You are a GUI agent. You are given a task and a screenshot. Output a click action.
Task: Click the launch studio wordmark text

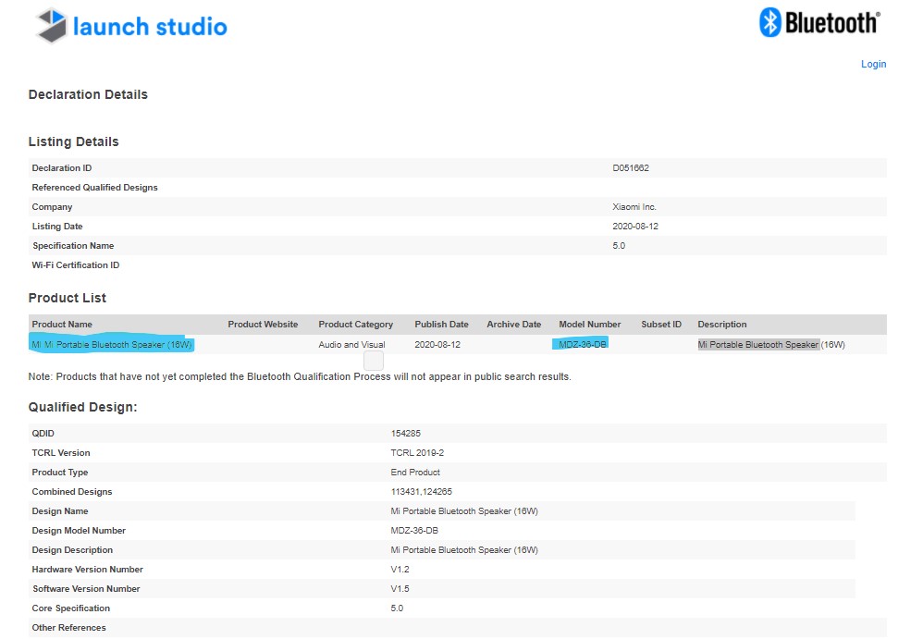(x=150, y=27)
